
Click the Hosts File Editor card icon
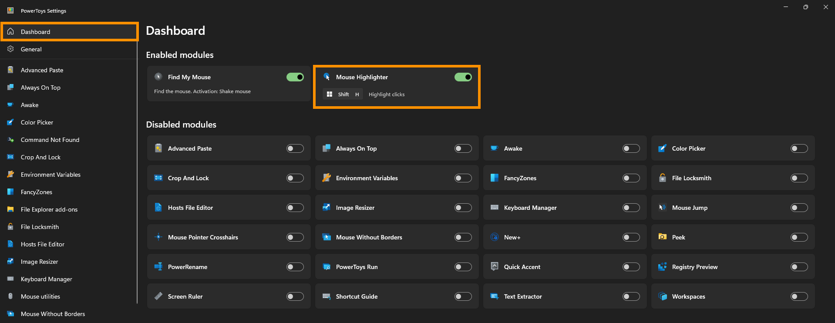click(x=158, y=207)
